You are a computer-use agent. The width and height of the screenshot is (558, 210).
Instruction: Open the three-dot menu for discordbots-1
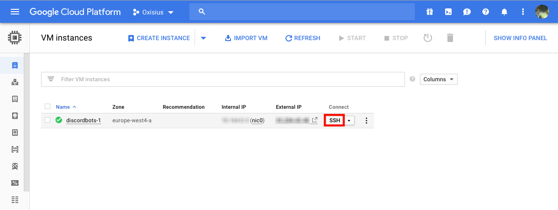coord(366,121)
